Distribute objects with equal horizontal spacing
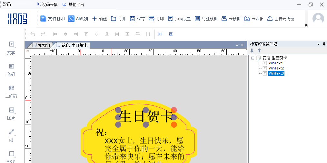 point(148,34)
